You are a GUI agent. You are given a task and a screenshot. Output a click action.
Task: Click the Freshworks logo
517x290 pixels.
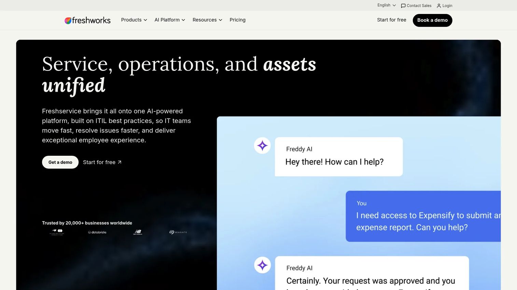coord(87,20)
